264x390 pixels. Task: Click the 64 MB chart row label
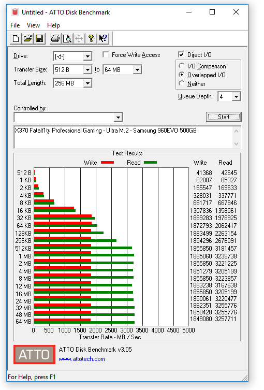(x=24, y=321)
